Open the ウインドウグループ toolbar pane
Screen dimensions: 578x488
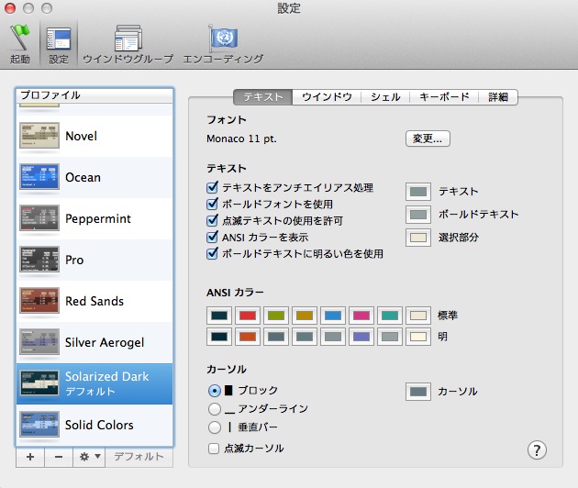pyautogui.click(x=128, y=43)
